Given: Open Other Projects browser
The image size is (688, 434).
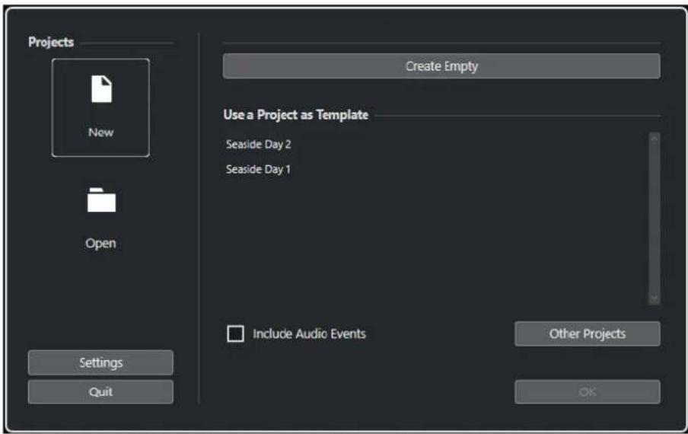Looking at the screenshot, I should (587, 334).
